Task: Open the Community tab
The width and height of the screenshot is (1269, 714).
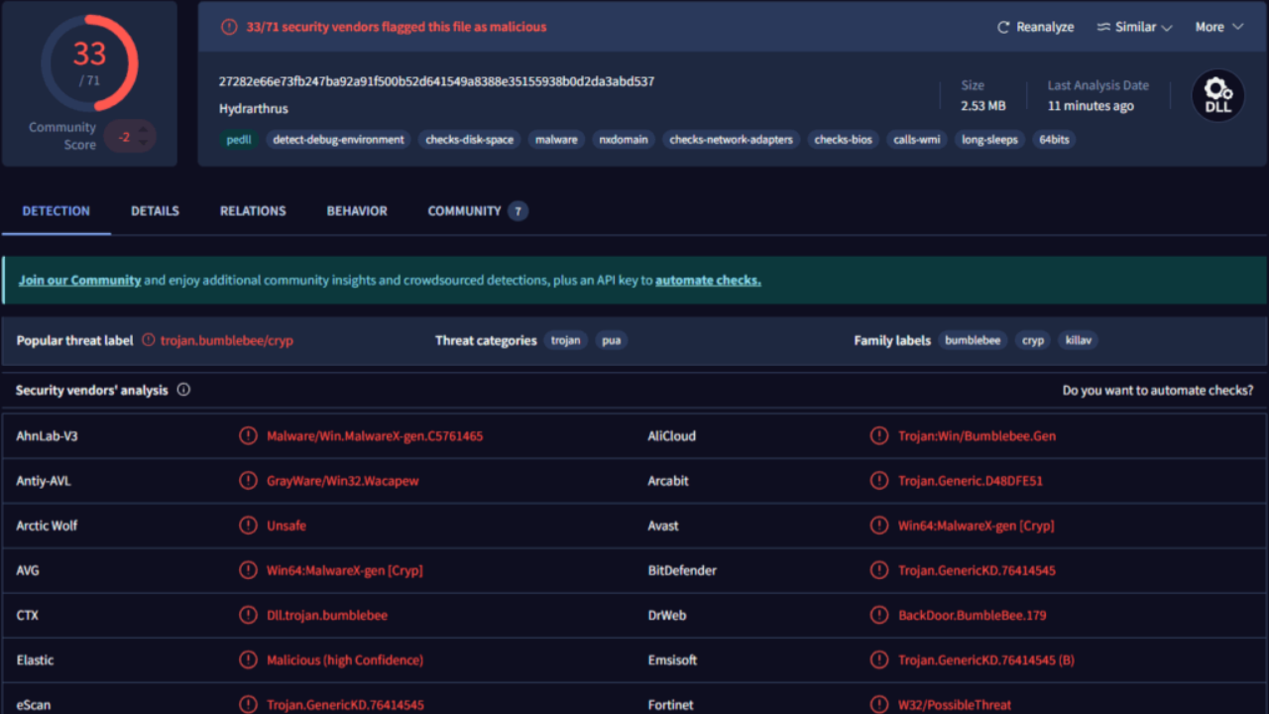Action: (477, 211)
